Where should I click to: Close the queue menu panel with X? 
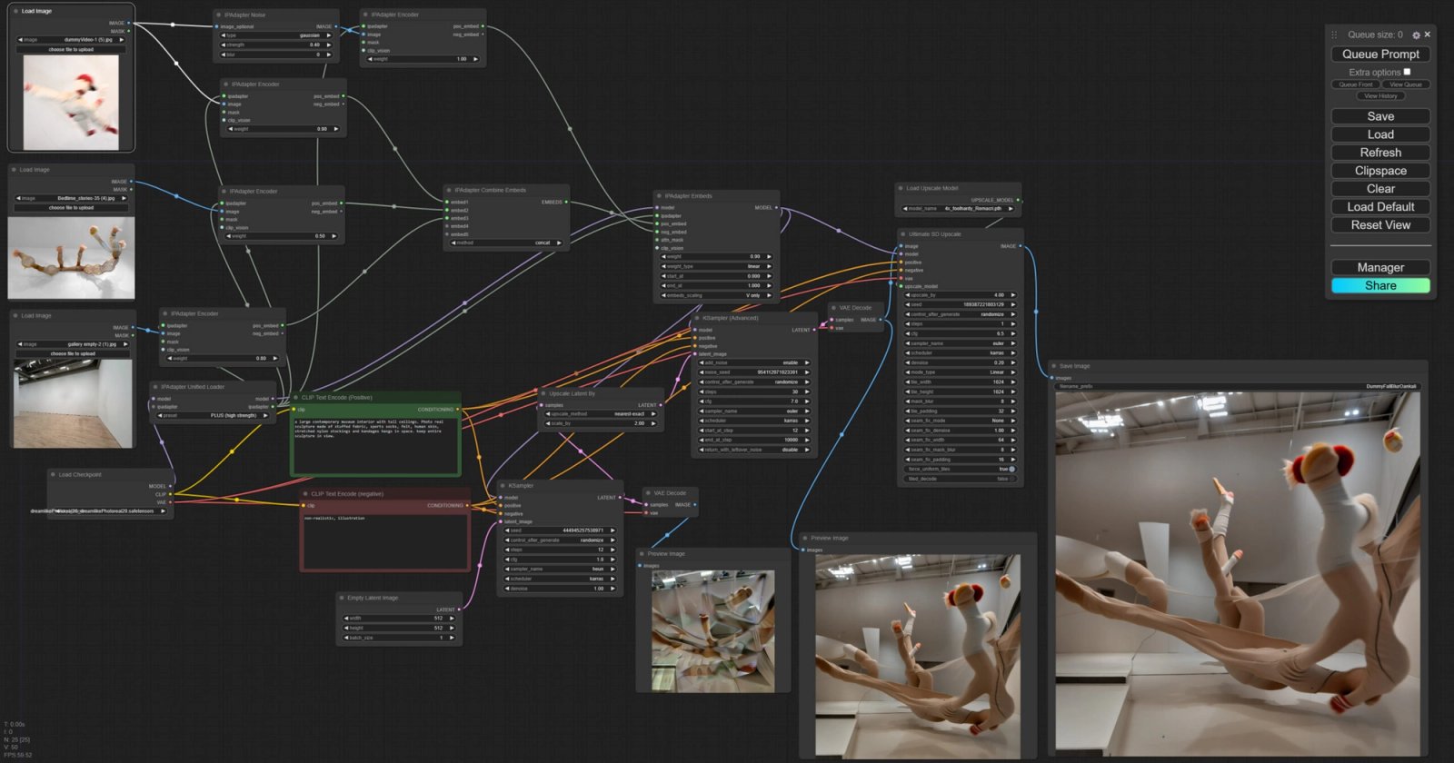pyautogui.click(x=1427, y=35)
